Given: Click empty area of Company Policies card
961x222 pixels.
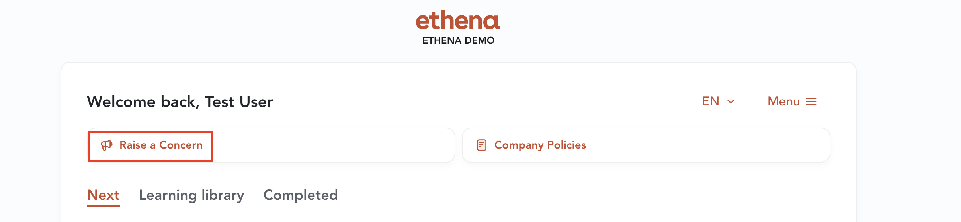Looking at the screenshot, I should pos(708,145).
